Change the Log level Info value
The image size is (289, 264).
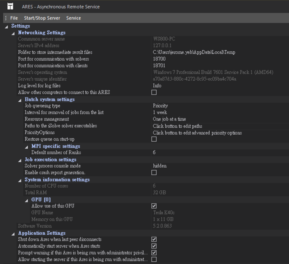pos(157,86)
